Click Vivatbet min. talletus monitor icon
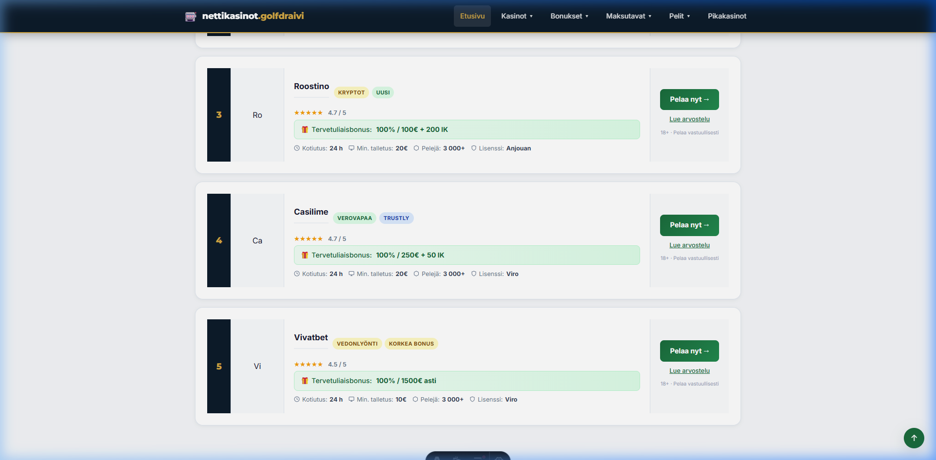 tap(351, 399)
